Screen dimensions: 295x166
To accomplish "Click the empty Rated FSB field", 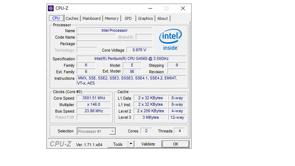I will [x=94, y=117].
